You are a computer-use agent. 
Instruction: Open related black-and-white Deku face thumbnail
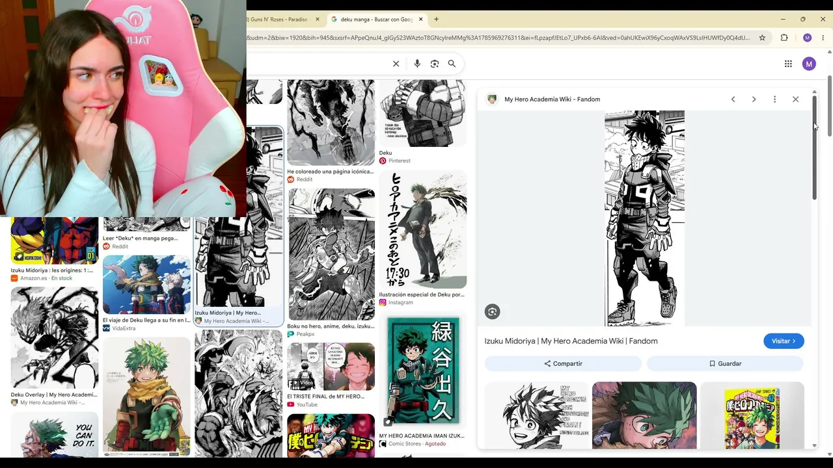pyautogui.click(x=537, y=415)
